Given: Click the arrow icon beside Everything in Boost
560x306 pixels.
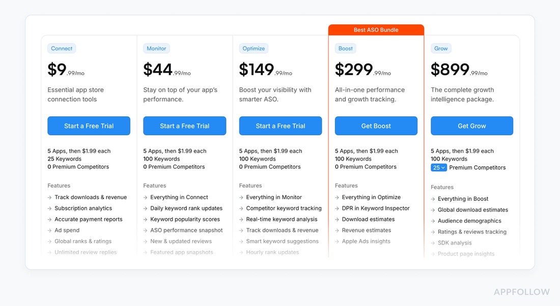Looking at the screenshot, I should (432, 199).
